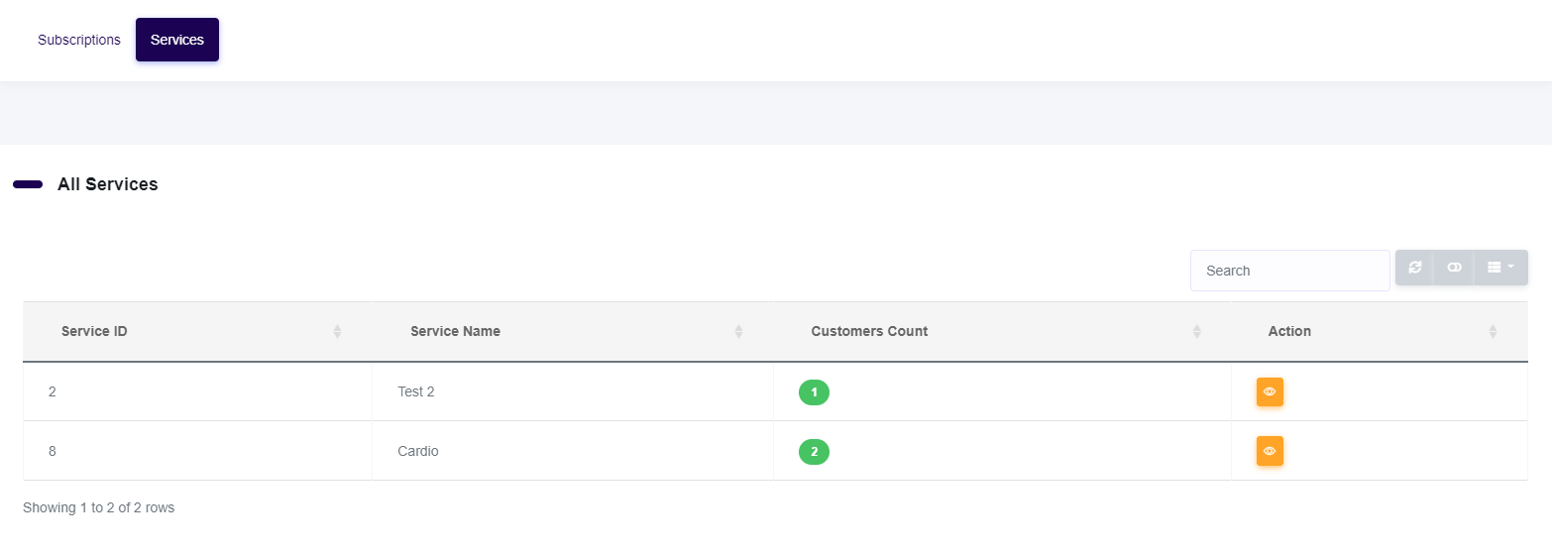This screenshot has width=1552, height=554.
Task: Click the Service Name header label
Action: click(455, 331)
